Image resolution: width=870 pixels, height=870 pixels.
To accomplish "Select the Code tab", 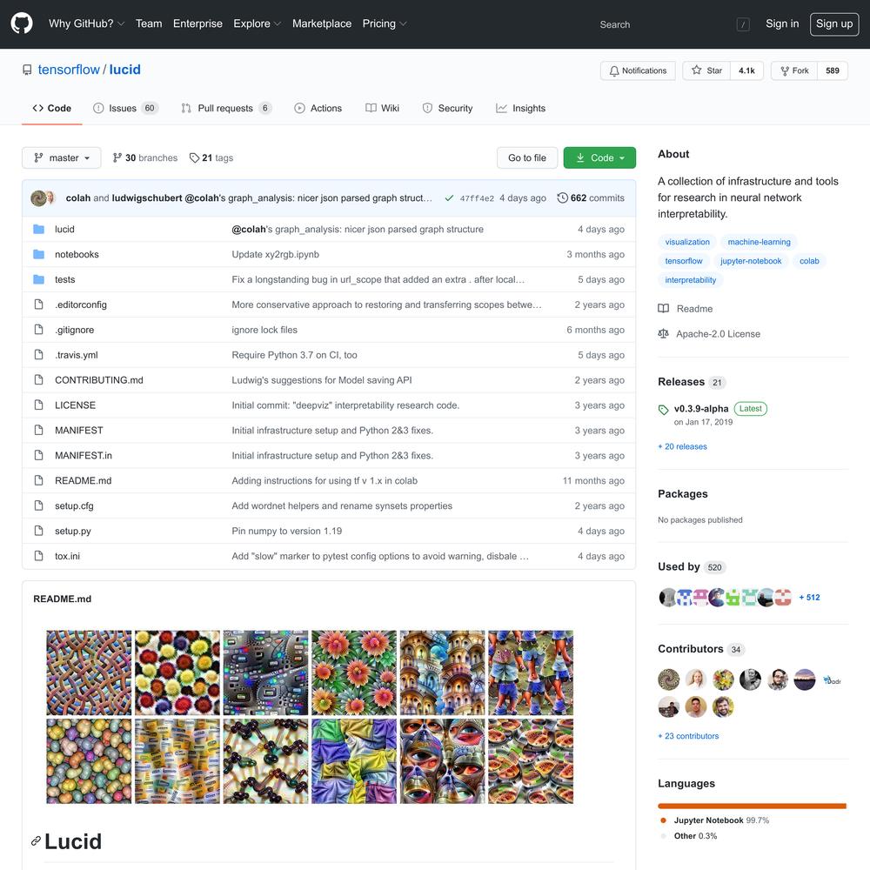I will coord(52,108).
